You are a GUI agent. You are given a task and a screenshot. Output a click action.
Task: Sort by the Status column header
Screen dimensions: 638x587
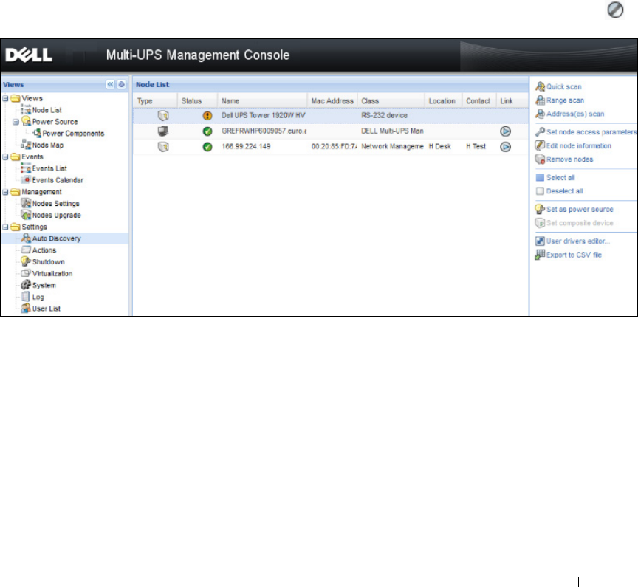click(x=197, y=101)
